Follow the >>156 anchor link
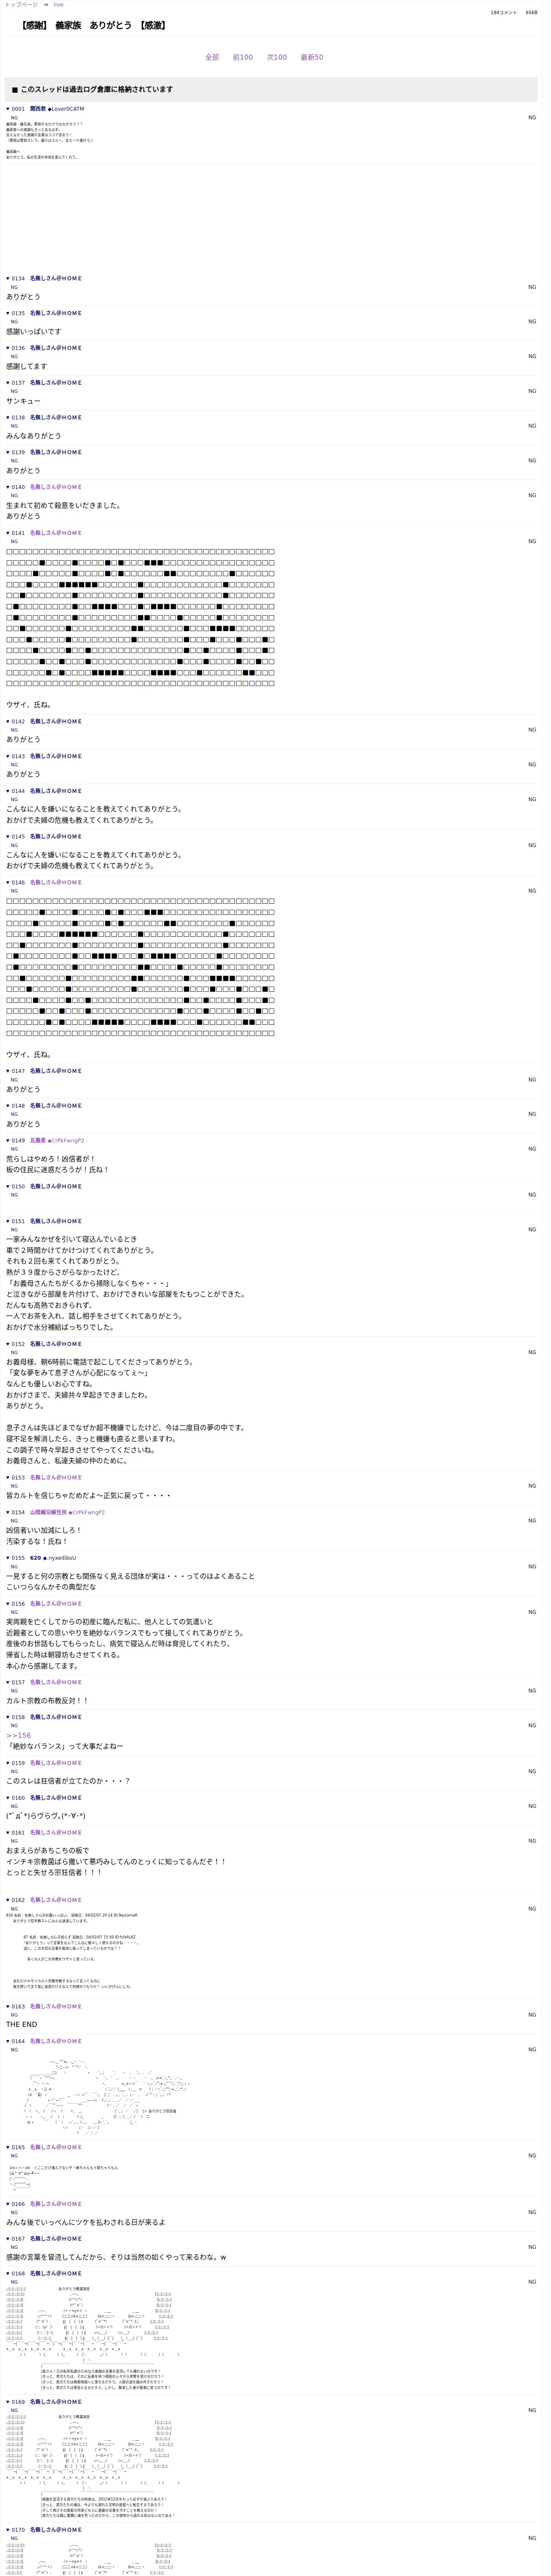This screenshot has width=551, height=2576. 18,1736
